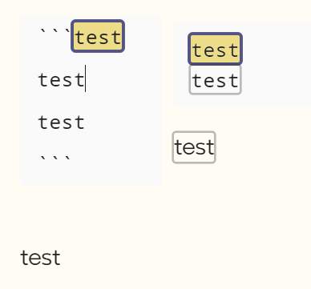Click the opening triple backticks in left block
The height and width of the screenshot is (289, 311).
point(55,33)
